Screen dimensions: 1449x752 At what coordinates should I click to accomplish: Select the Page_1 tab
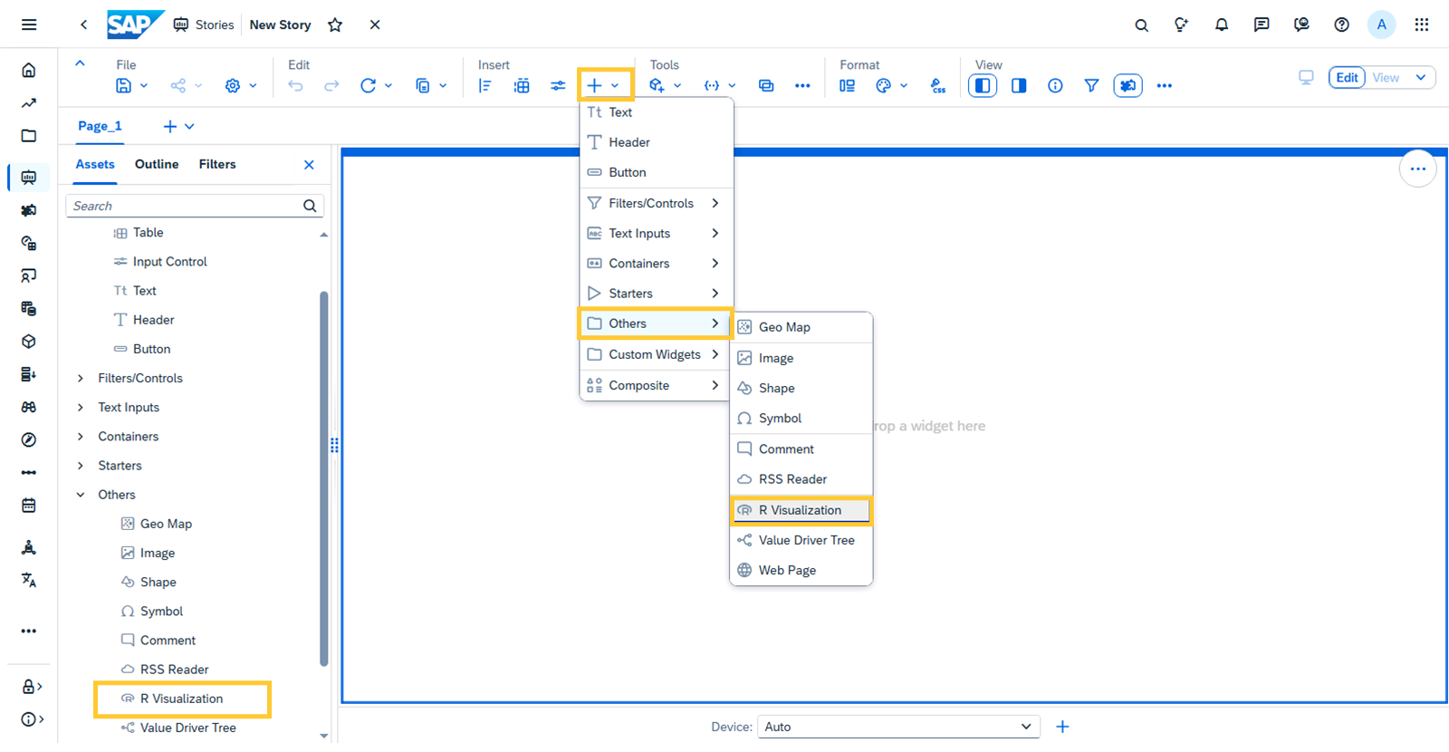point(100,126)
